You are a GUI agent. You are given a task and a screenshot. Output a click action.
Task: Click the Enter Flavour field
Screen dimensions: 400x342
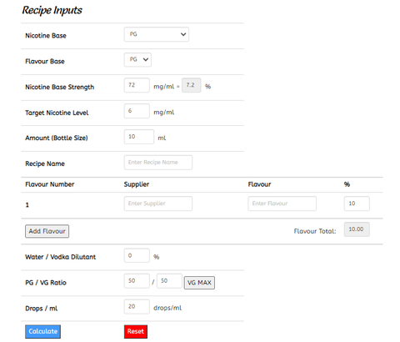coord(282,204)
